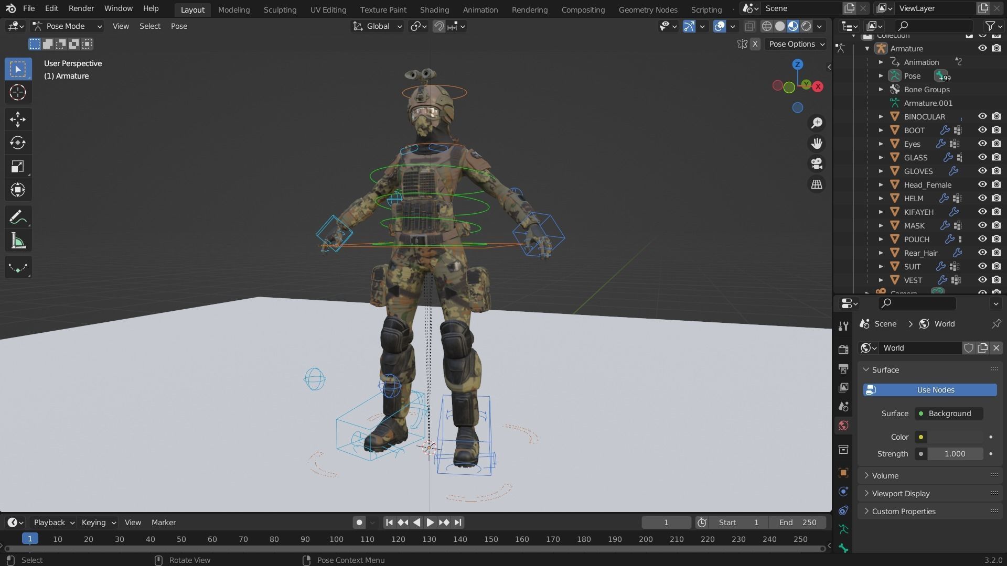Activate the Move tool
Screen dimensions: 1007x566
tap(18, 119)
